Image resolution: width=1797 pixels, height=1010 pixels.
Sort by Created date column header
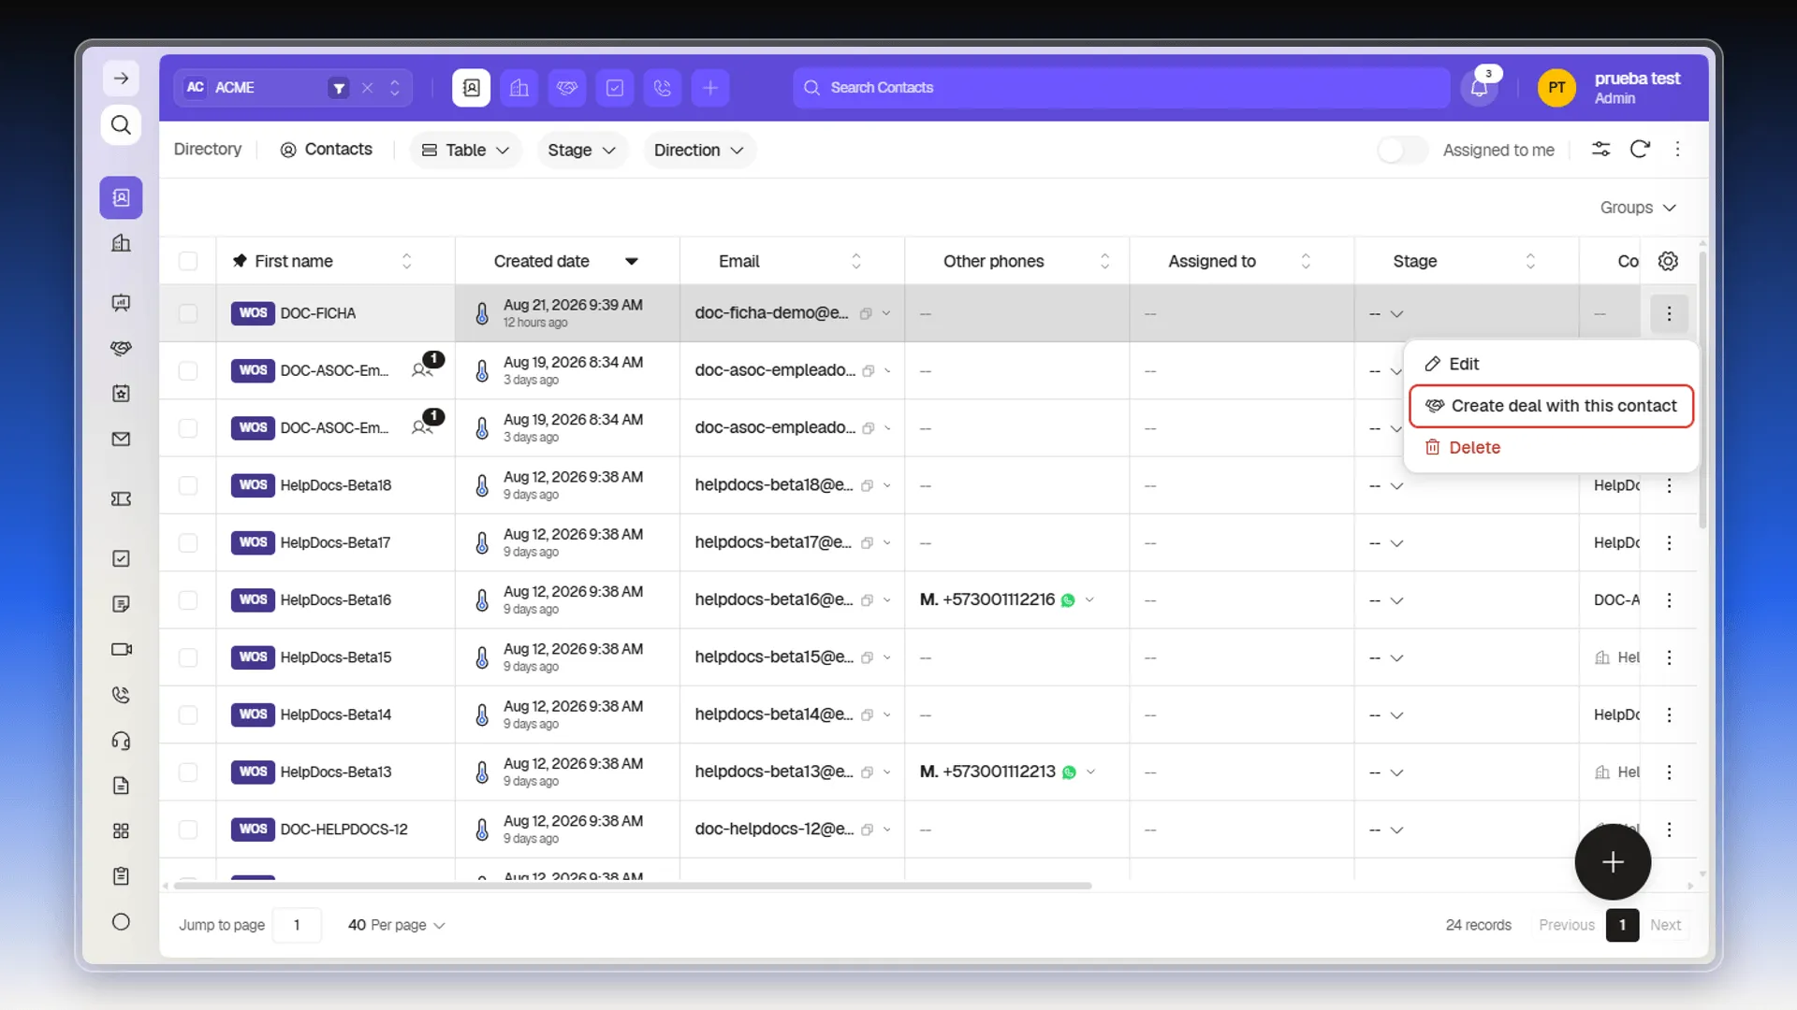click(x=567, y=261)
